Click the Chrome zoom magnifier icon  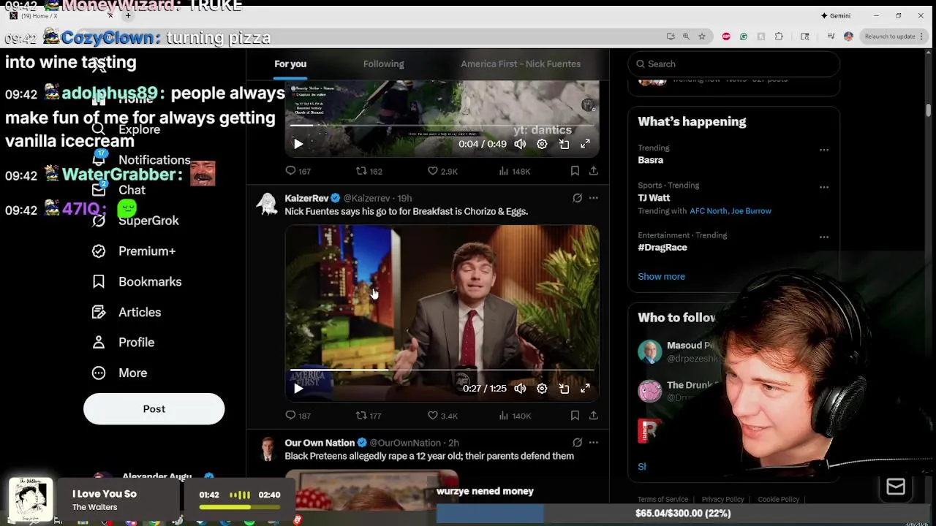click(x=686, y=37)
